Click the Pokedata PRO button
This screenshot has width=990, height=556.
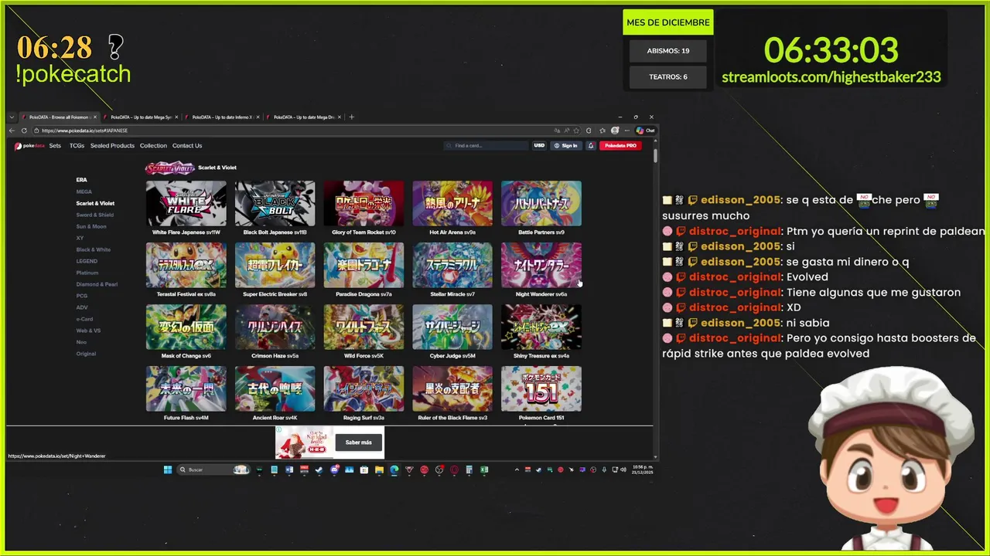(620, 145)
